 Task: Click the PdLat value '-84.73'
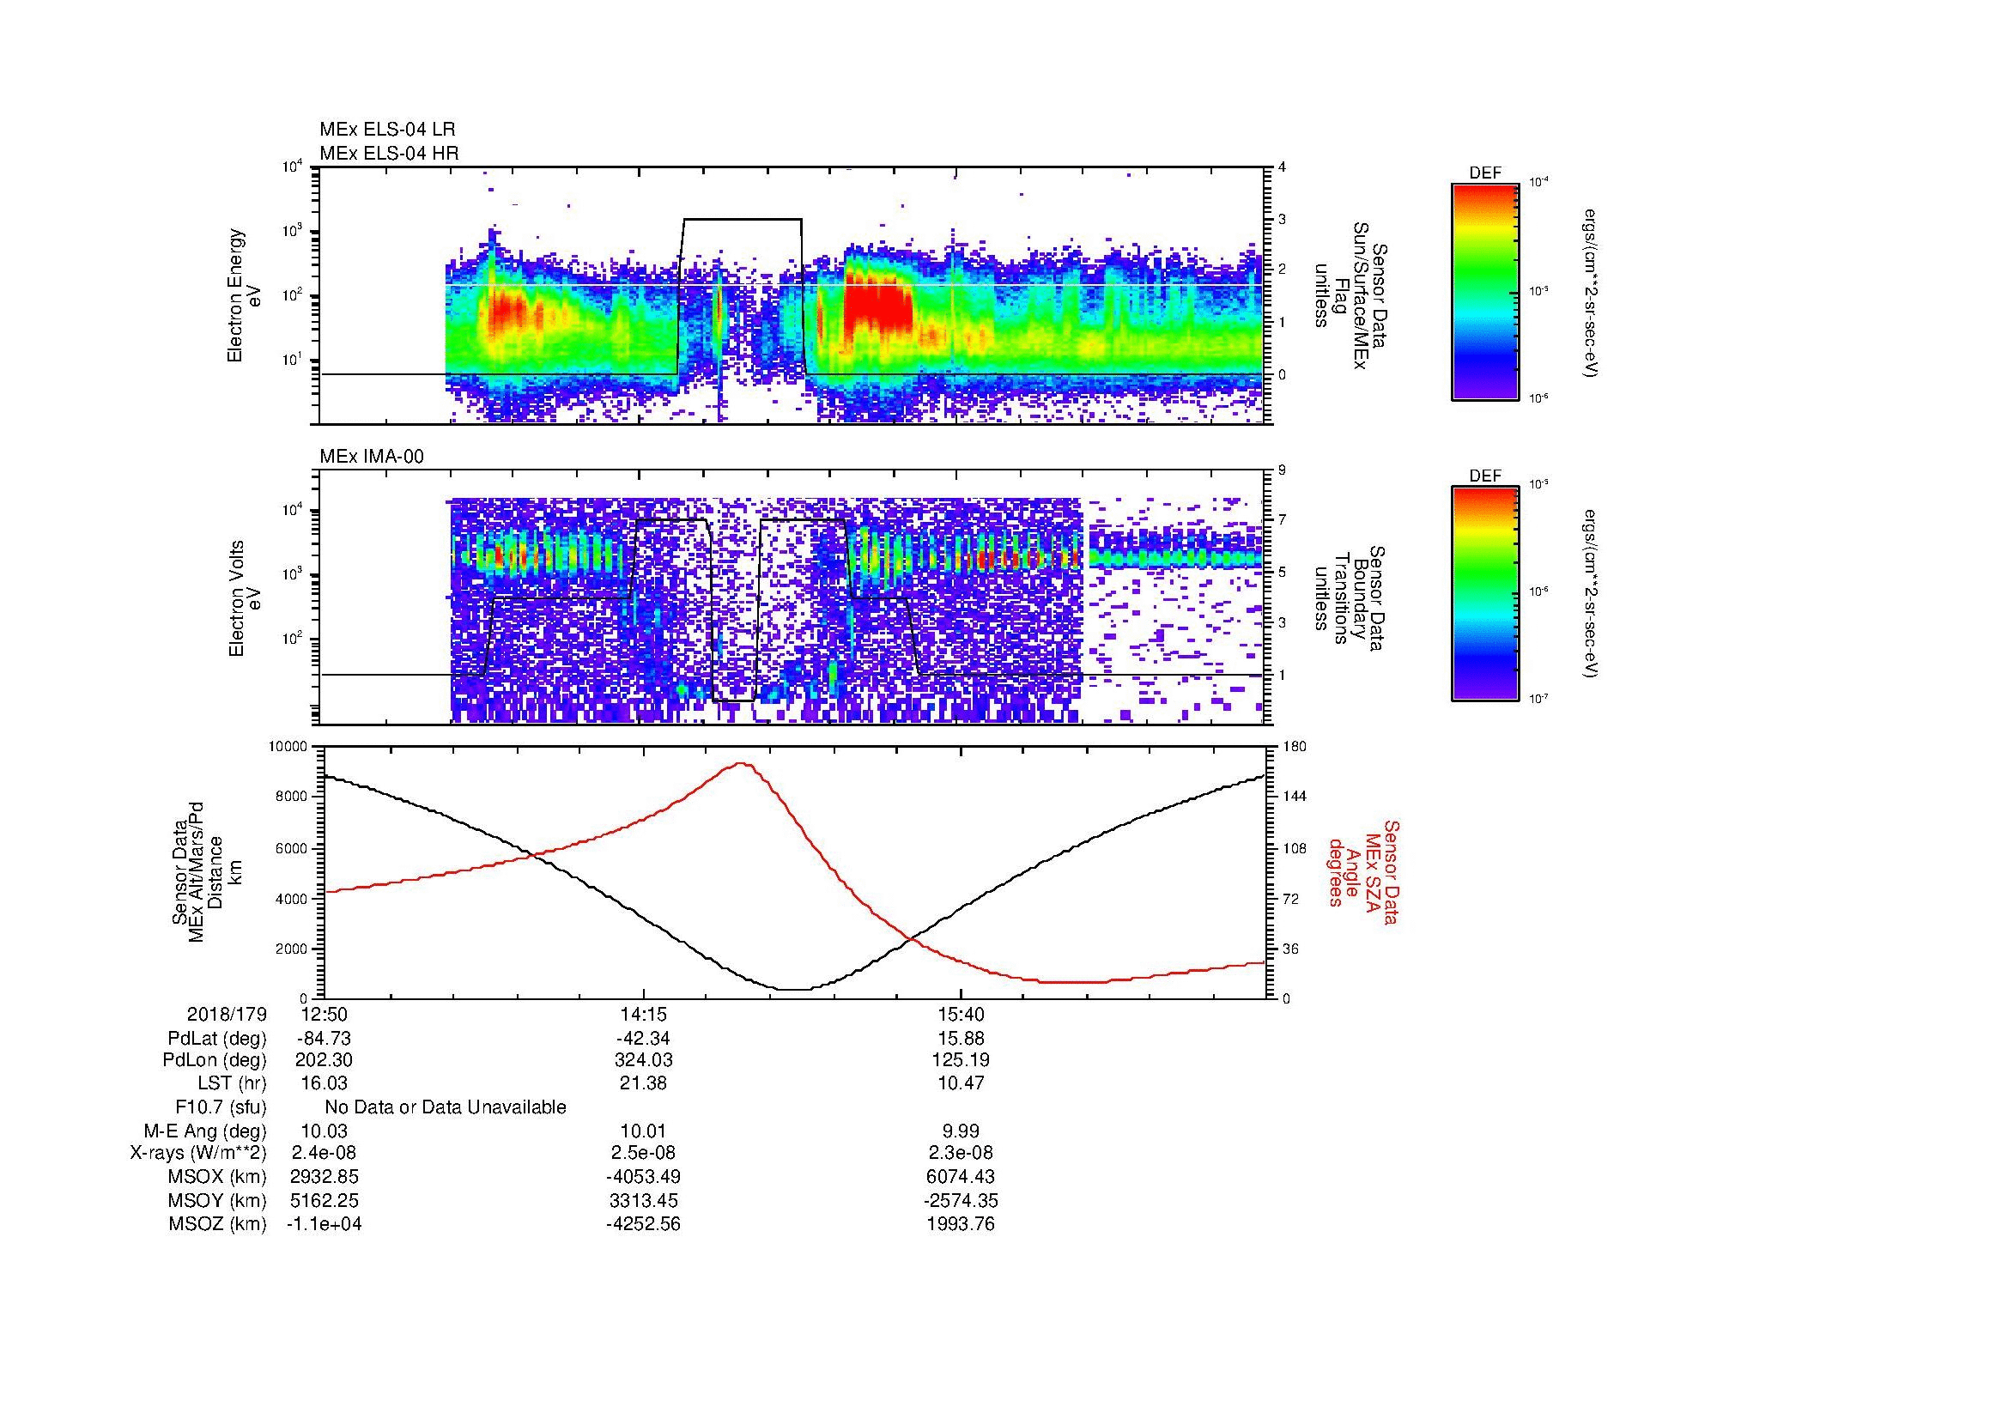click(x=325, y=1039)
